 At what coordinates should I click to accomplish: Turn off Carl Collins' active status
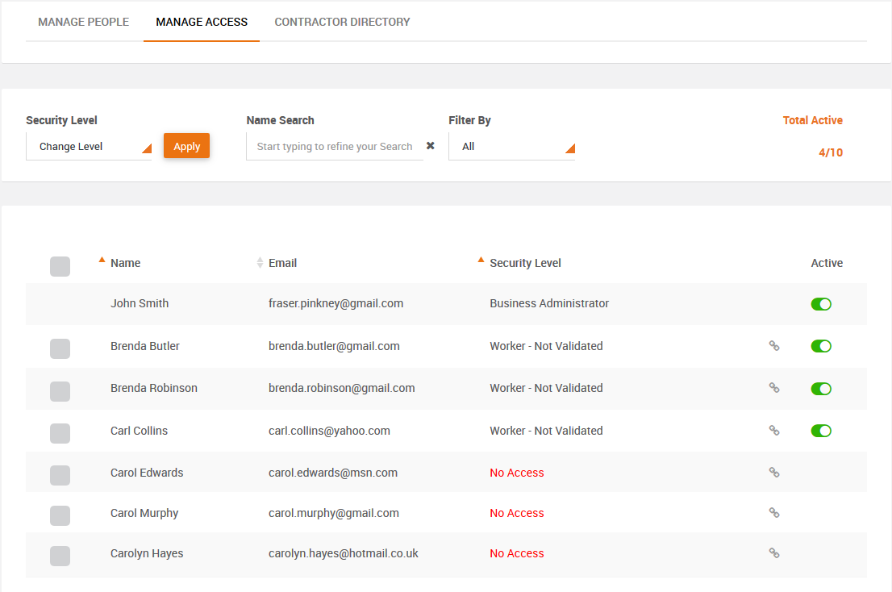[821, 430]
